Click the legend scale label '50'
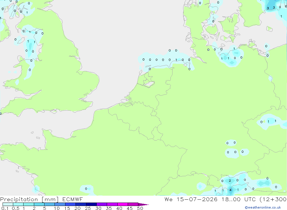 coord(140,208)
